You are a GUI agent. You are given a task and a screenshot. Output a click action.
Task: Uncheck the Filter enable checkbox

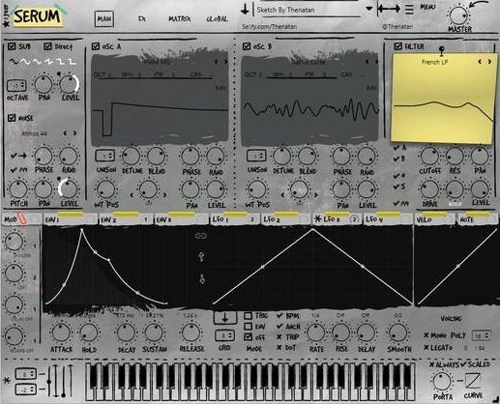pyautogui.click(x=397, y=46)
